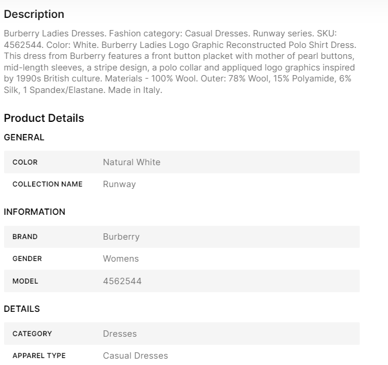Click the BRAND row label
The height and width of the screenshot is (365, 388).
25,237
